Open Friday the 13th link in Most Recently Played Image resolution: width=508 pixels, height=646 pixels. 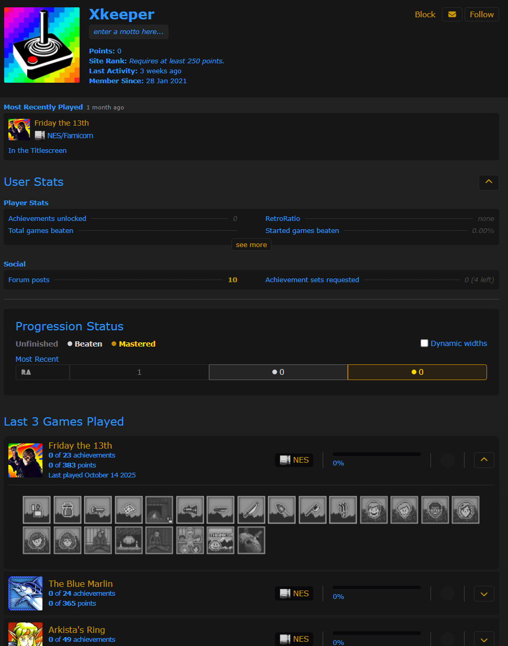click(62, 123)
